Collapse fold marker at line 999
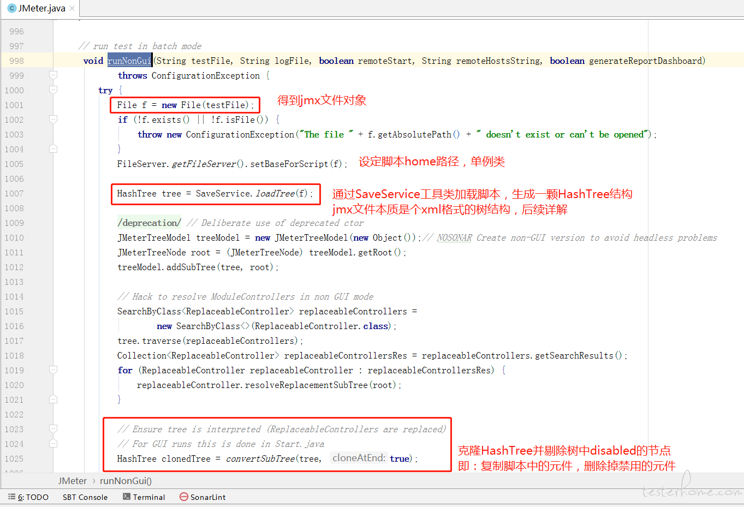Screen dimensions: 744x507 53,75
